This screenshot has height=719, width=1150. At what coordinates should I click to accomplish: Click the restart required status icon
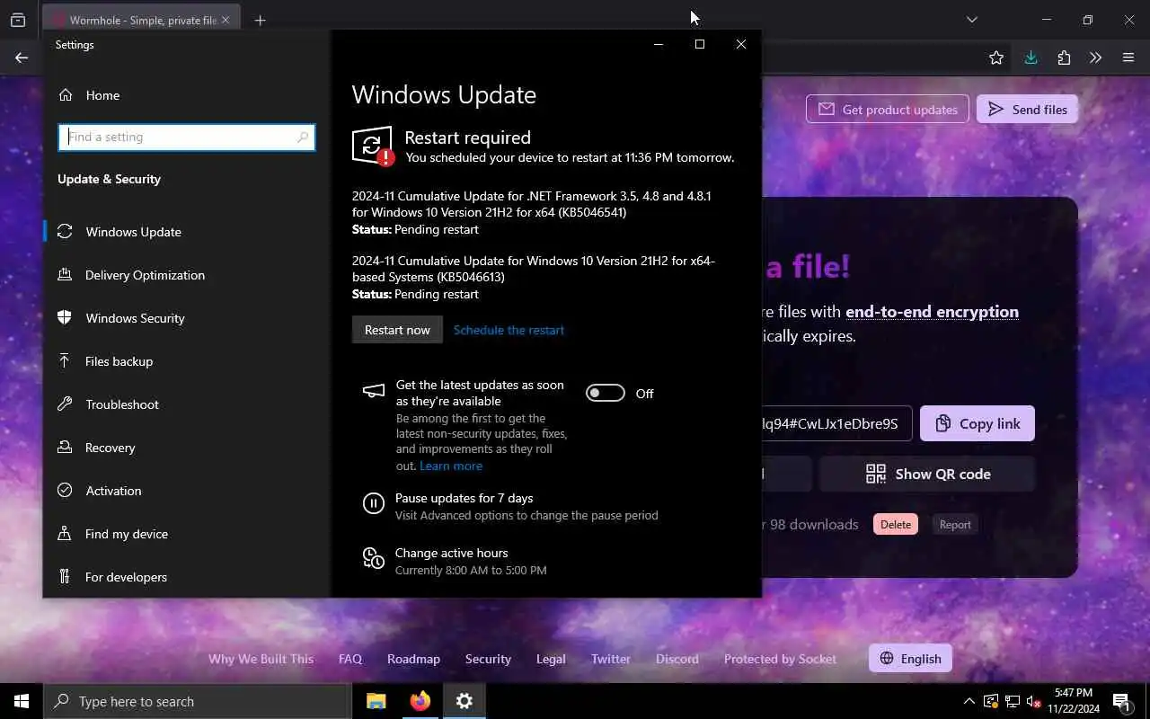click(373, 146)
